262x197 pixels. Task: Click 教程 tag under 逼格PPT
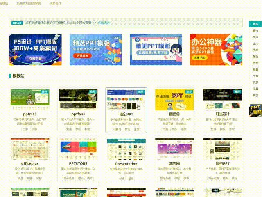click(x=235, y=179)
